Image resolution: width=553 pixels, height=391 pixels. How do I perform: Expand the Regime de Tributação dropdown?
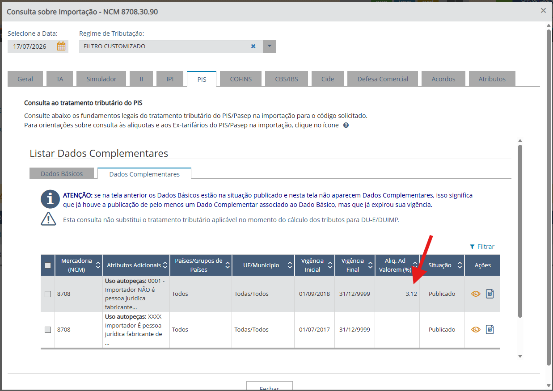coord(270,46)
